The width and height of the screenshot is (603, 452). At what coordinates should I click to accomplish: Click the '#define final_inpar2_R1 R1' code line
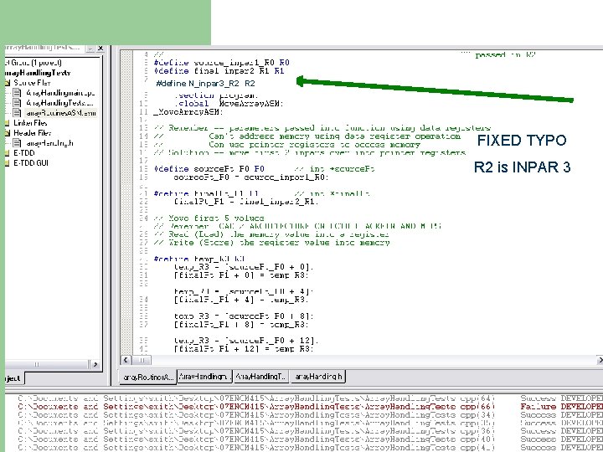click(x=219, y=71)
